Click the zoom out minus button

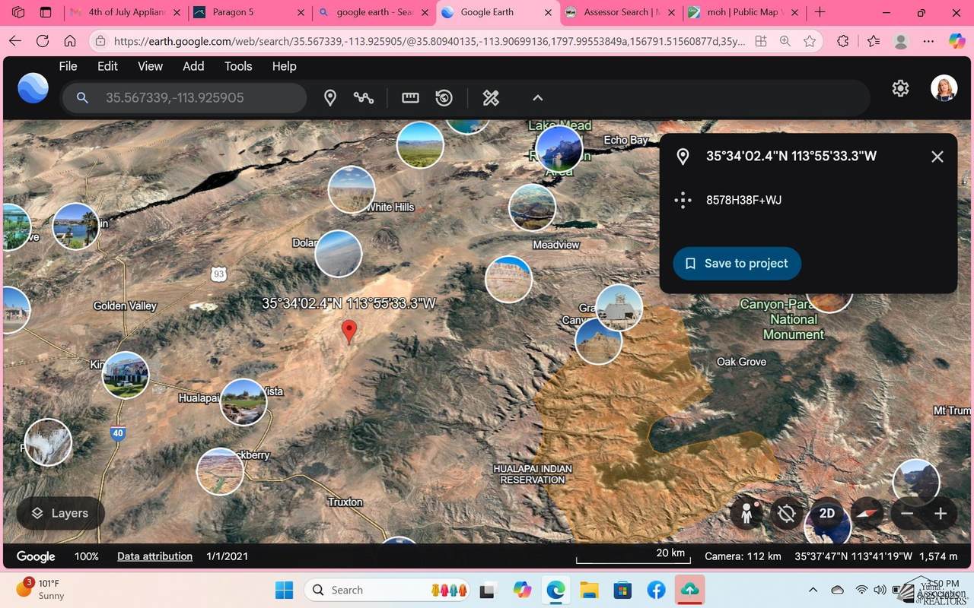coord(907,514)
